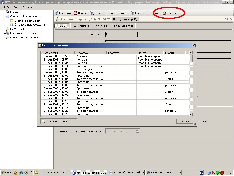Screen dimensions: 234x176
Task: Click the Обновить refresh toolbar button
Action: point(63,13)
